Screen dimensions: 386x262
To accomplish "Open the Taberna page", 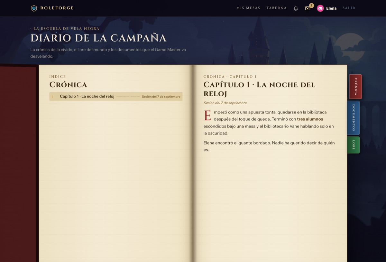I will click(x=277, y=8).
